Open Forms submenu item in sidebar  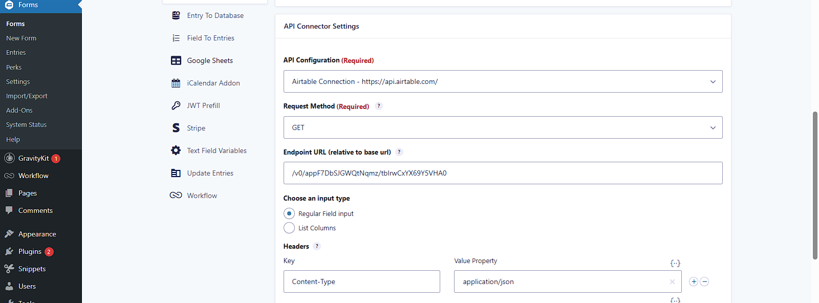[15, 24]
